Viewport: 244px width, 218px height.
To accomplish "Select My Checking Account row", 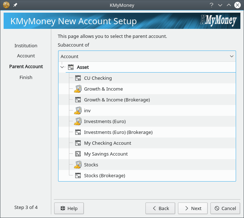I will [x=147, y=143].
